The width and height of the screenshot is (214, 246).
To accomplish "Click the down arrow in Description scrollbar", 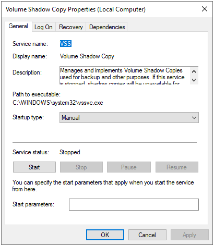I will [194, 80].
